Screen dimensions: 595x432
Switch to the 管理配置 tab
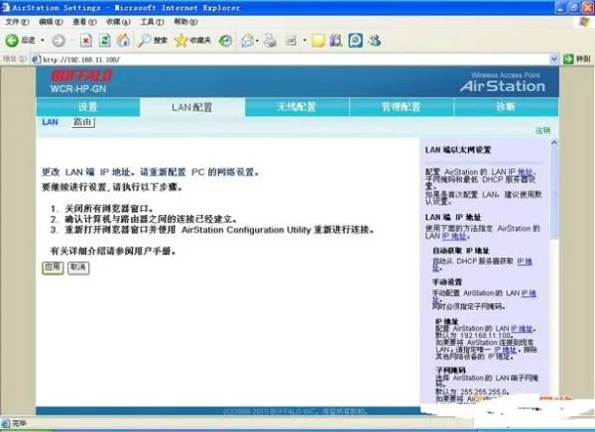pos(401,107)
